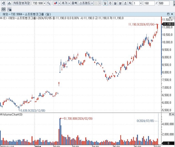Image resolution: width=175 pixels, height=147 pixels.
Task: Click the VolumeChart(0) indicator label
Action: point(12,115)
